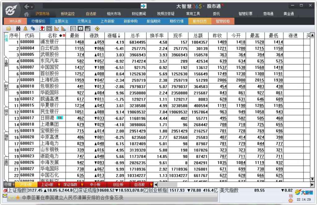Click the orange gear icon near clock
Image resolution: width=317 pixels, height=205 pixels.
click(291, 200)
